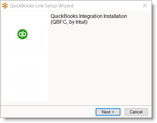Proceed with the Next > button
The height and width of the screenshot is (123, 157).
pyautogui.click(x=108, y=112)
